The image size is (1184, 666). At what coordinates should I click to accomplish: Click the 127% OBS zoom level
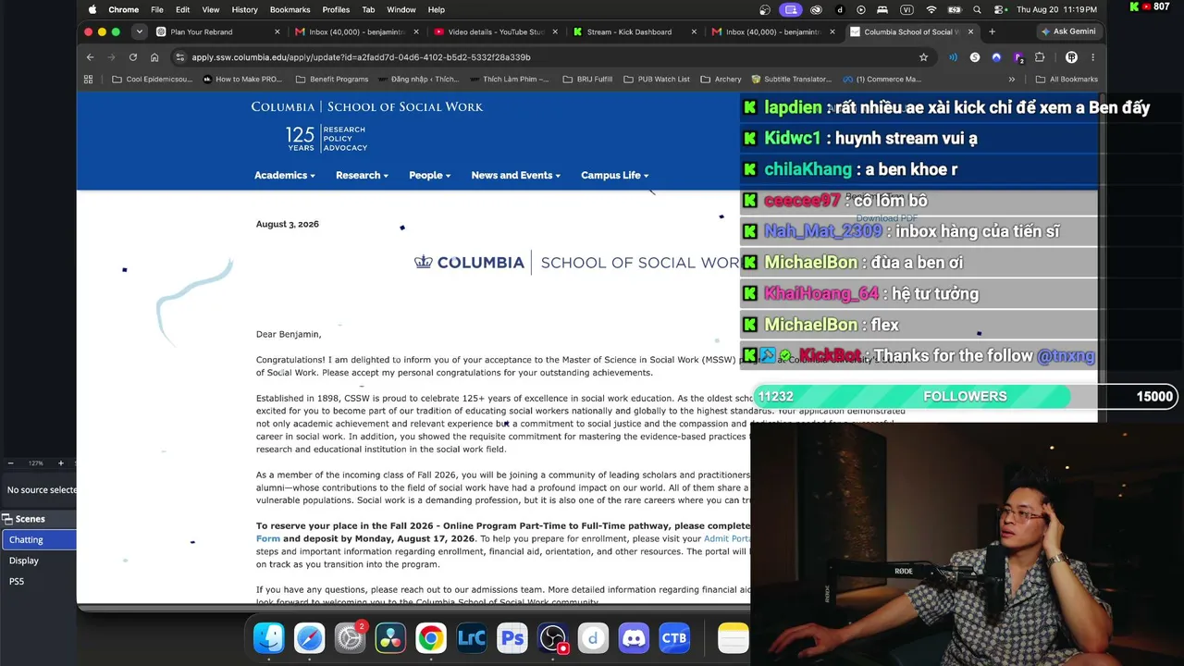(36, 463)
